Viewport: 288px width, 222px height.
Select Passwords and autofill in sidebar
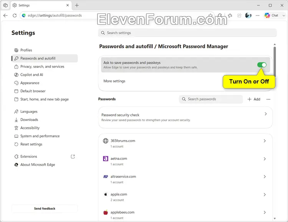coord(45,58)
